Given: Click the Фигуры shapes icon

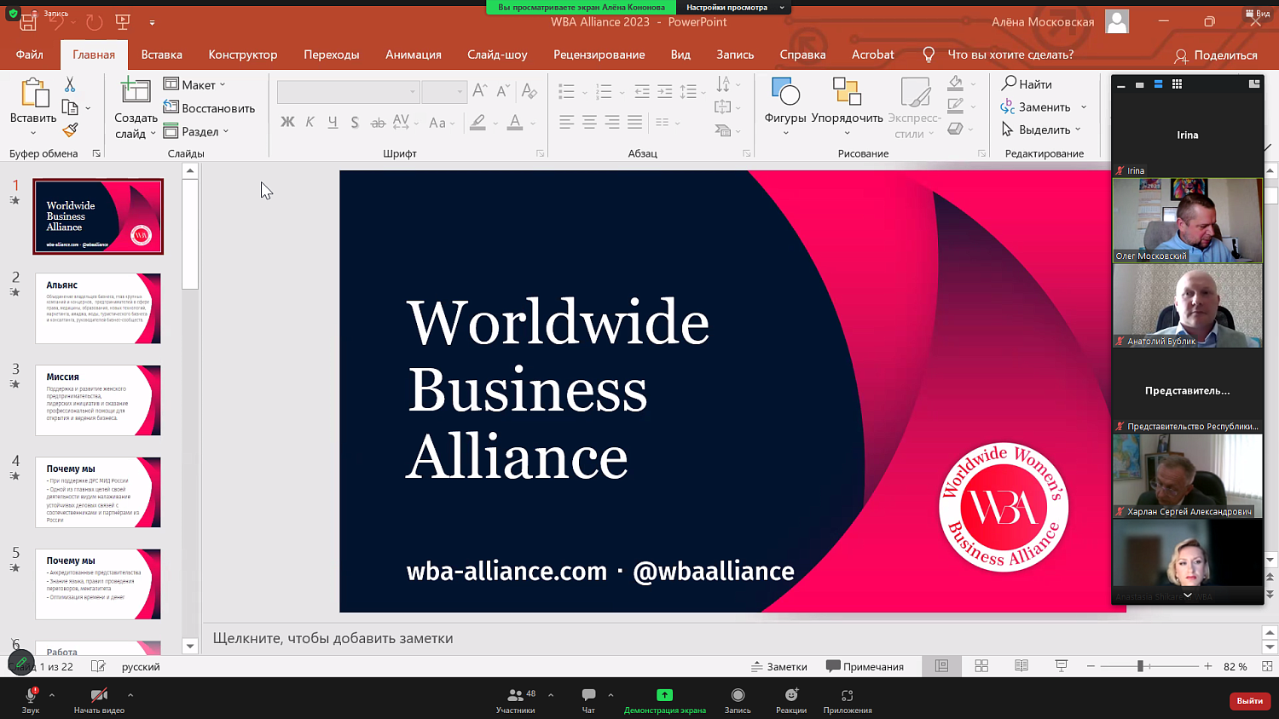Looking at the screenshot, I should coord(784,92).
